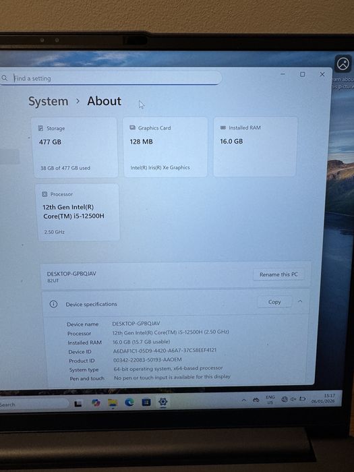Viewport: 354px width, 472px height.
Task: Select the Device ID value A6DAF1C1-05D9-4420
Action: (x=165, y=351)
